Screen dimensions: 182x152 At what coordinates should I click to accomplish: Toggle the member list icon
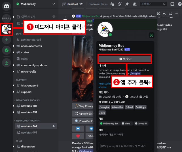(x=135, y=4)
